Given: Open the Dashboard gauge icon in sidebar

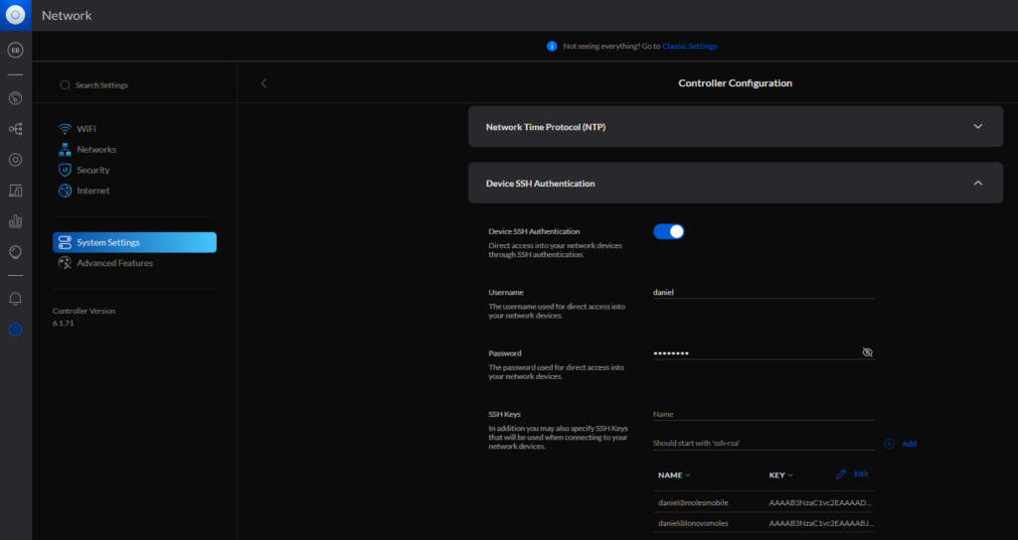Looking at the screenshot, I should [15, 98].
